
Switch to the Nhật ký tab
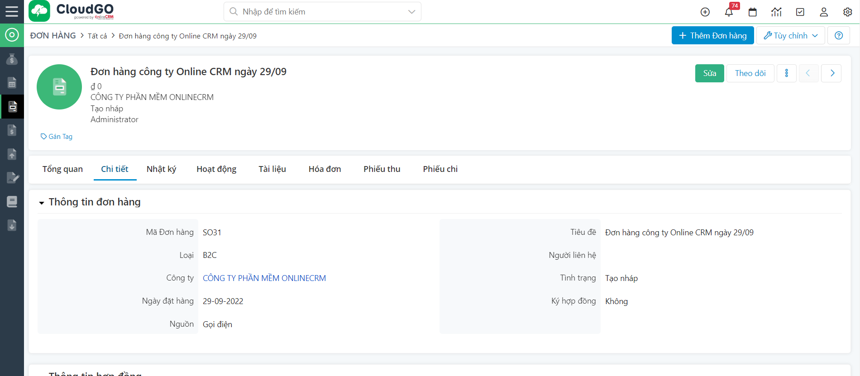(x=161, y=169)
